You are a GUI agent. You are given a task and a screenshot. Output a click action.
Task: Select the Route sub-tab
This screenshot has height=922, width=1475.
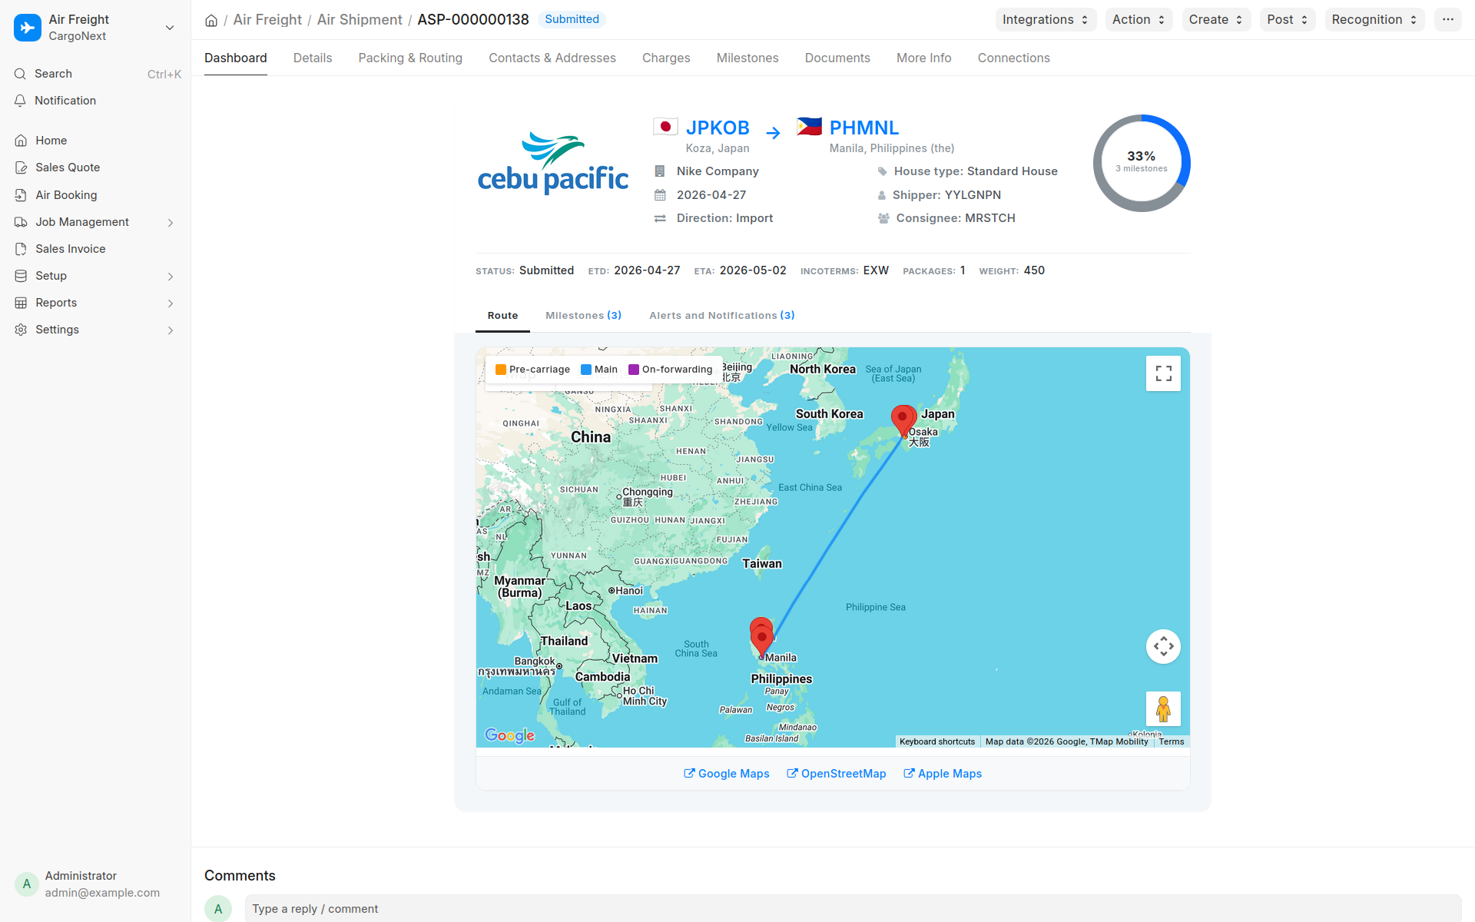[502, 316]
